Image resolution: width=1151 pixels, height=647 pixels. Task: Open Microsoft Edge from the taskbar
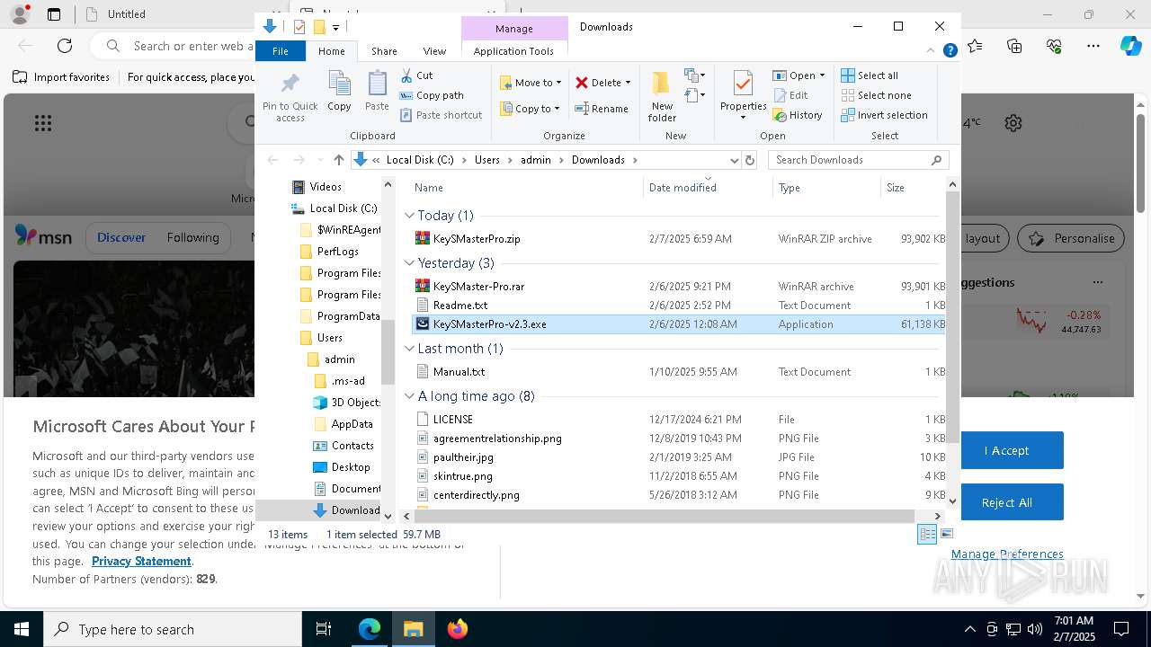point(370,629)
